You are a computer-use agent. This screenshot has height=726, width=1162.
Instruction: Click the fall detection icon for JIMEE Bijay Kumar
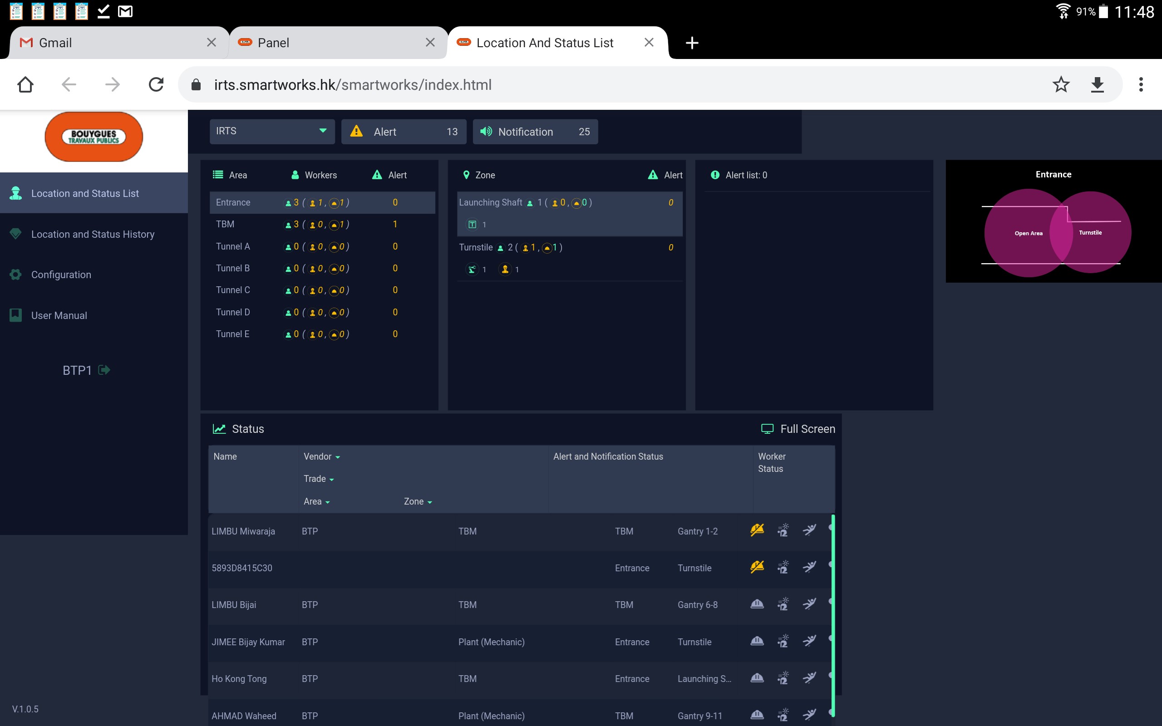pyautogui.click(x=810, y=641)
